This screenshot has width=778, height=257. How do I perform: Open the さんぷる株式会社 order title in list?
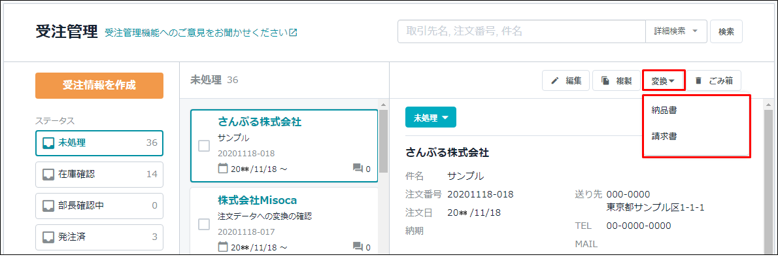(x=260, y=122)
